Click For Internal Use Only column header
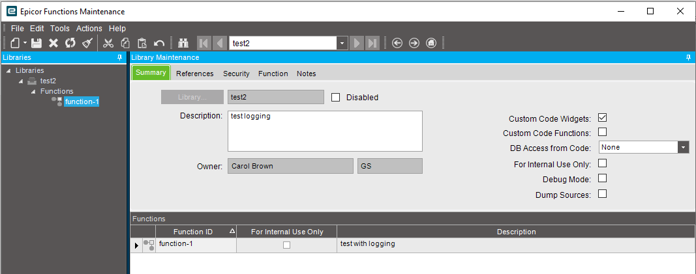Image resolution: width=696 pixels, height=274 pixels. [287, 232]
